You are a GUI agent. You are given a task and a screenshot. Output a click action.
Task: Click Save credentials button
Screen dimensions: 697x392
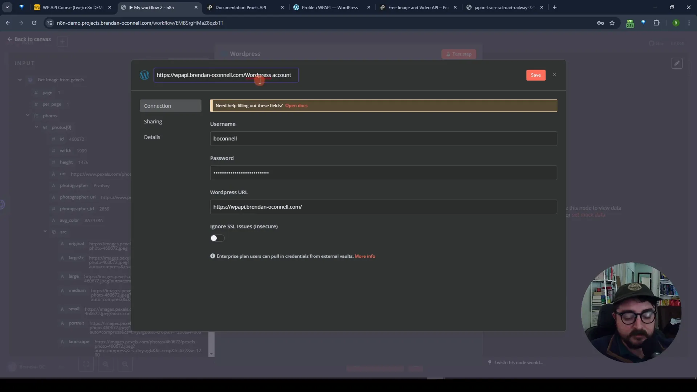(x=536, y=75)
